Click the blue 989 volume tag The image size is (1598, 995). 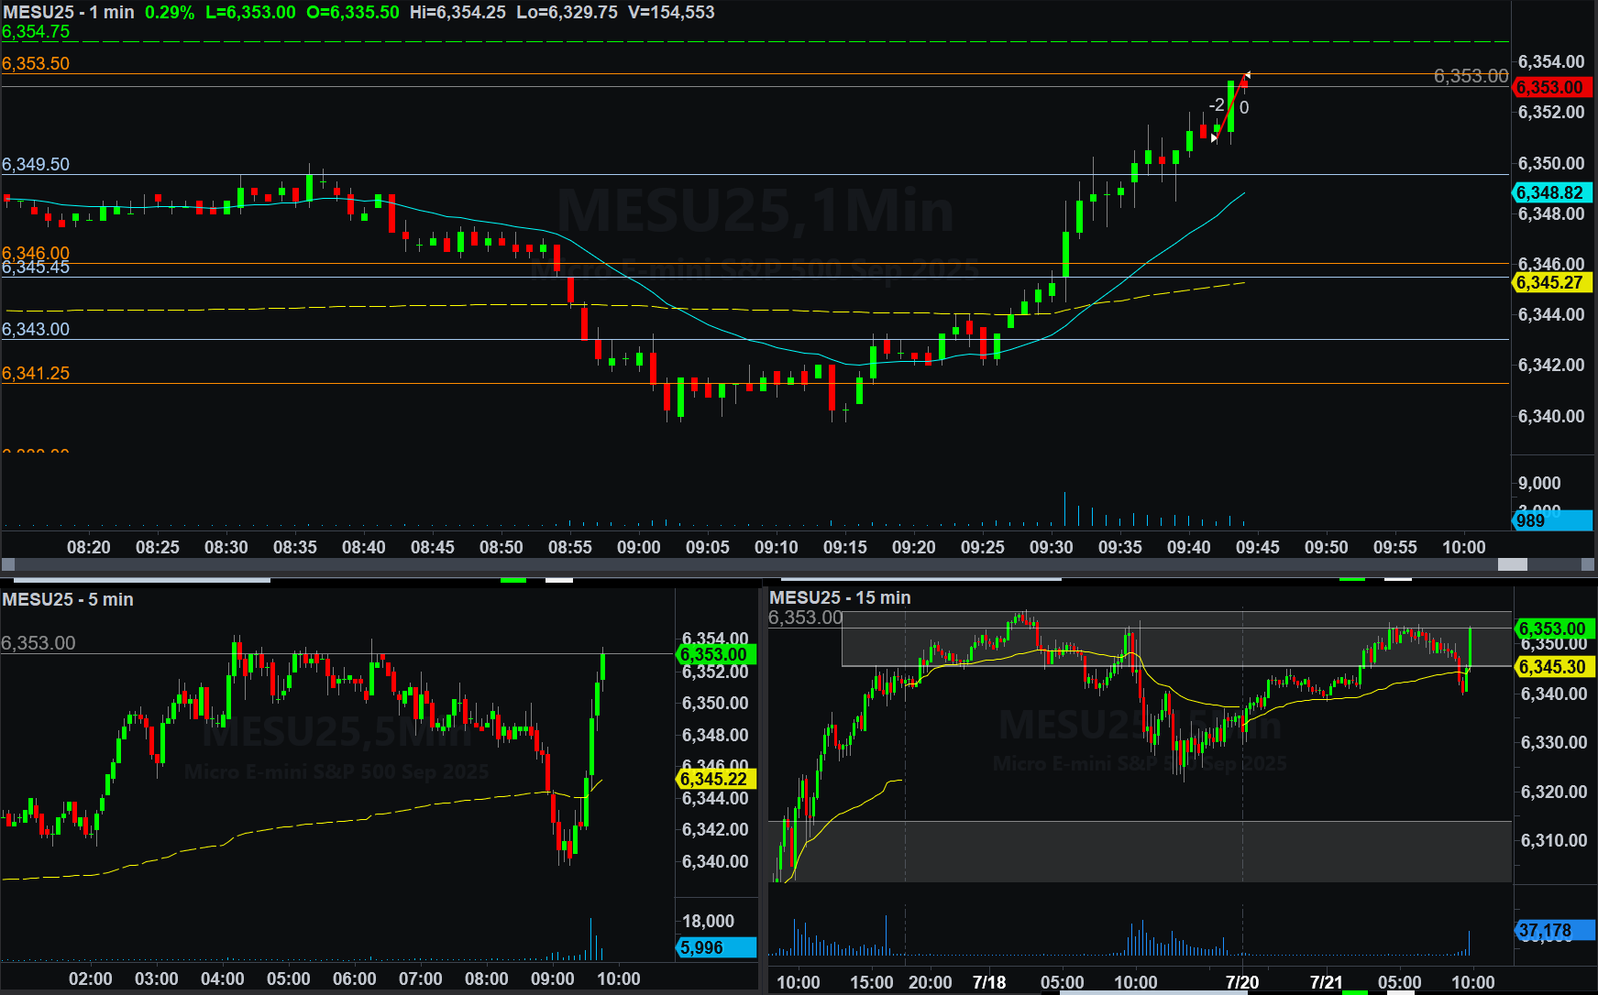click(x=1550, y=520)
